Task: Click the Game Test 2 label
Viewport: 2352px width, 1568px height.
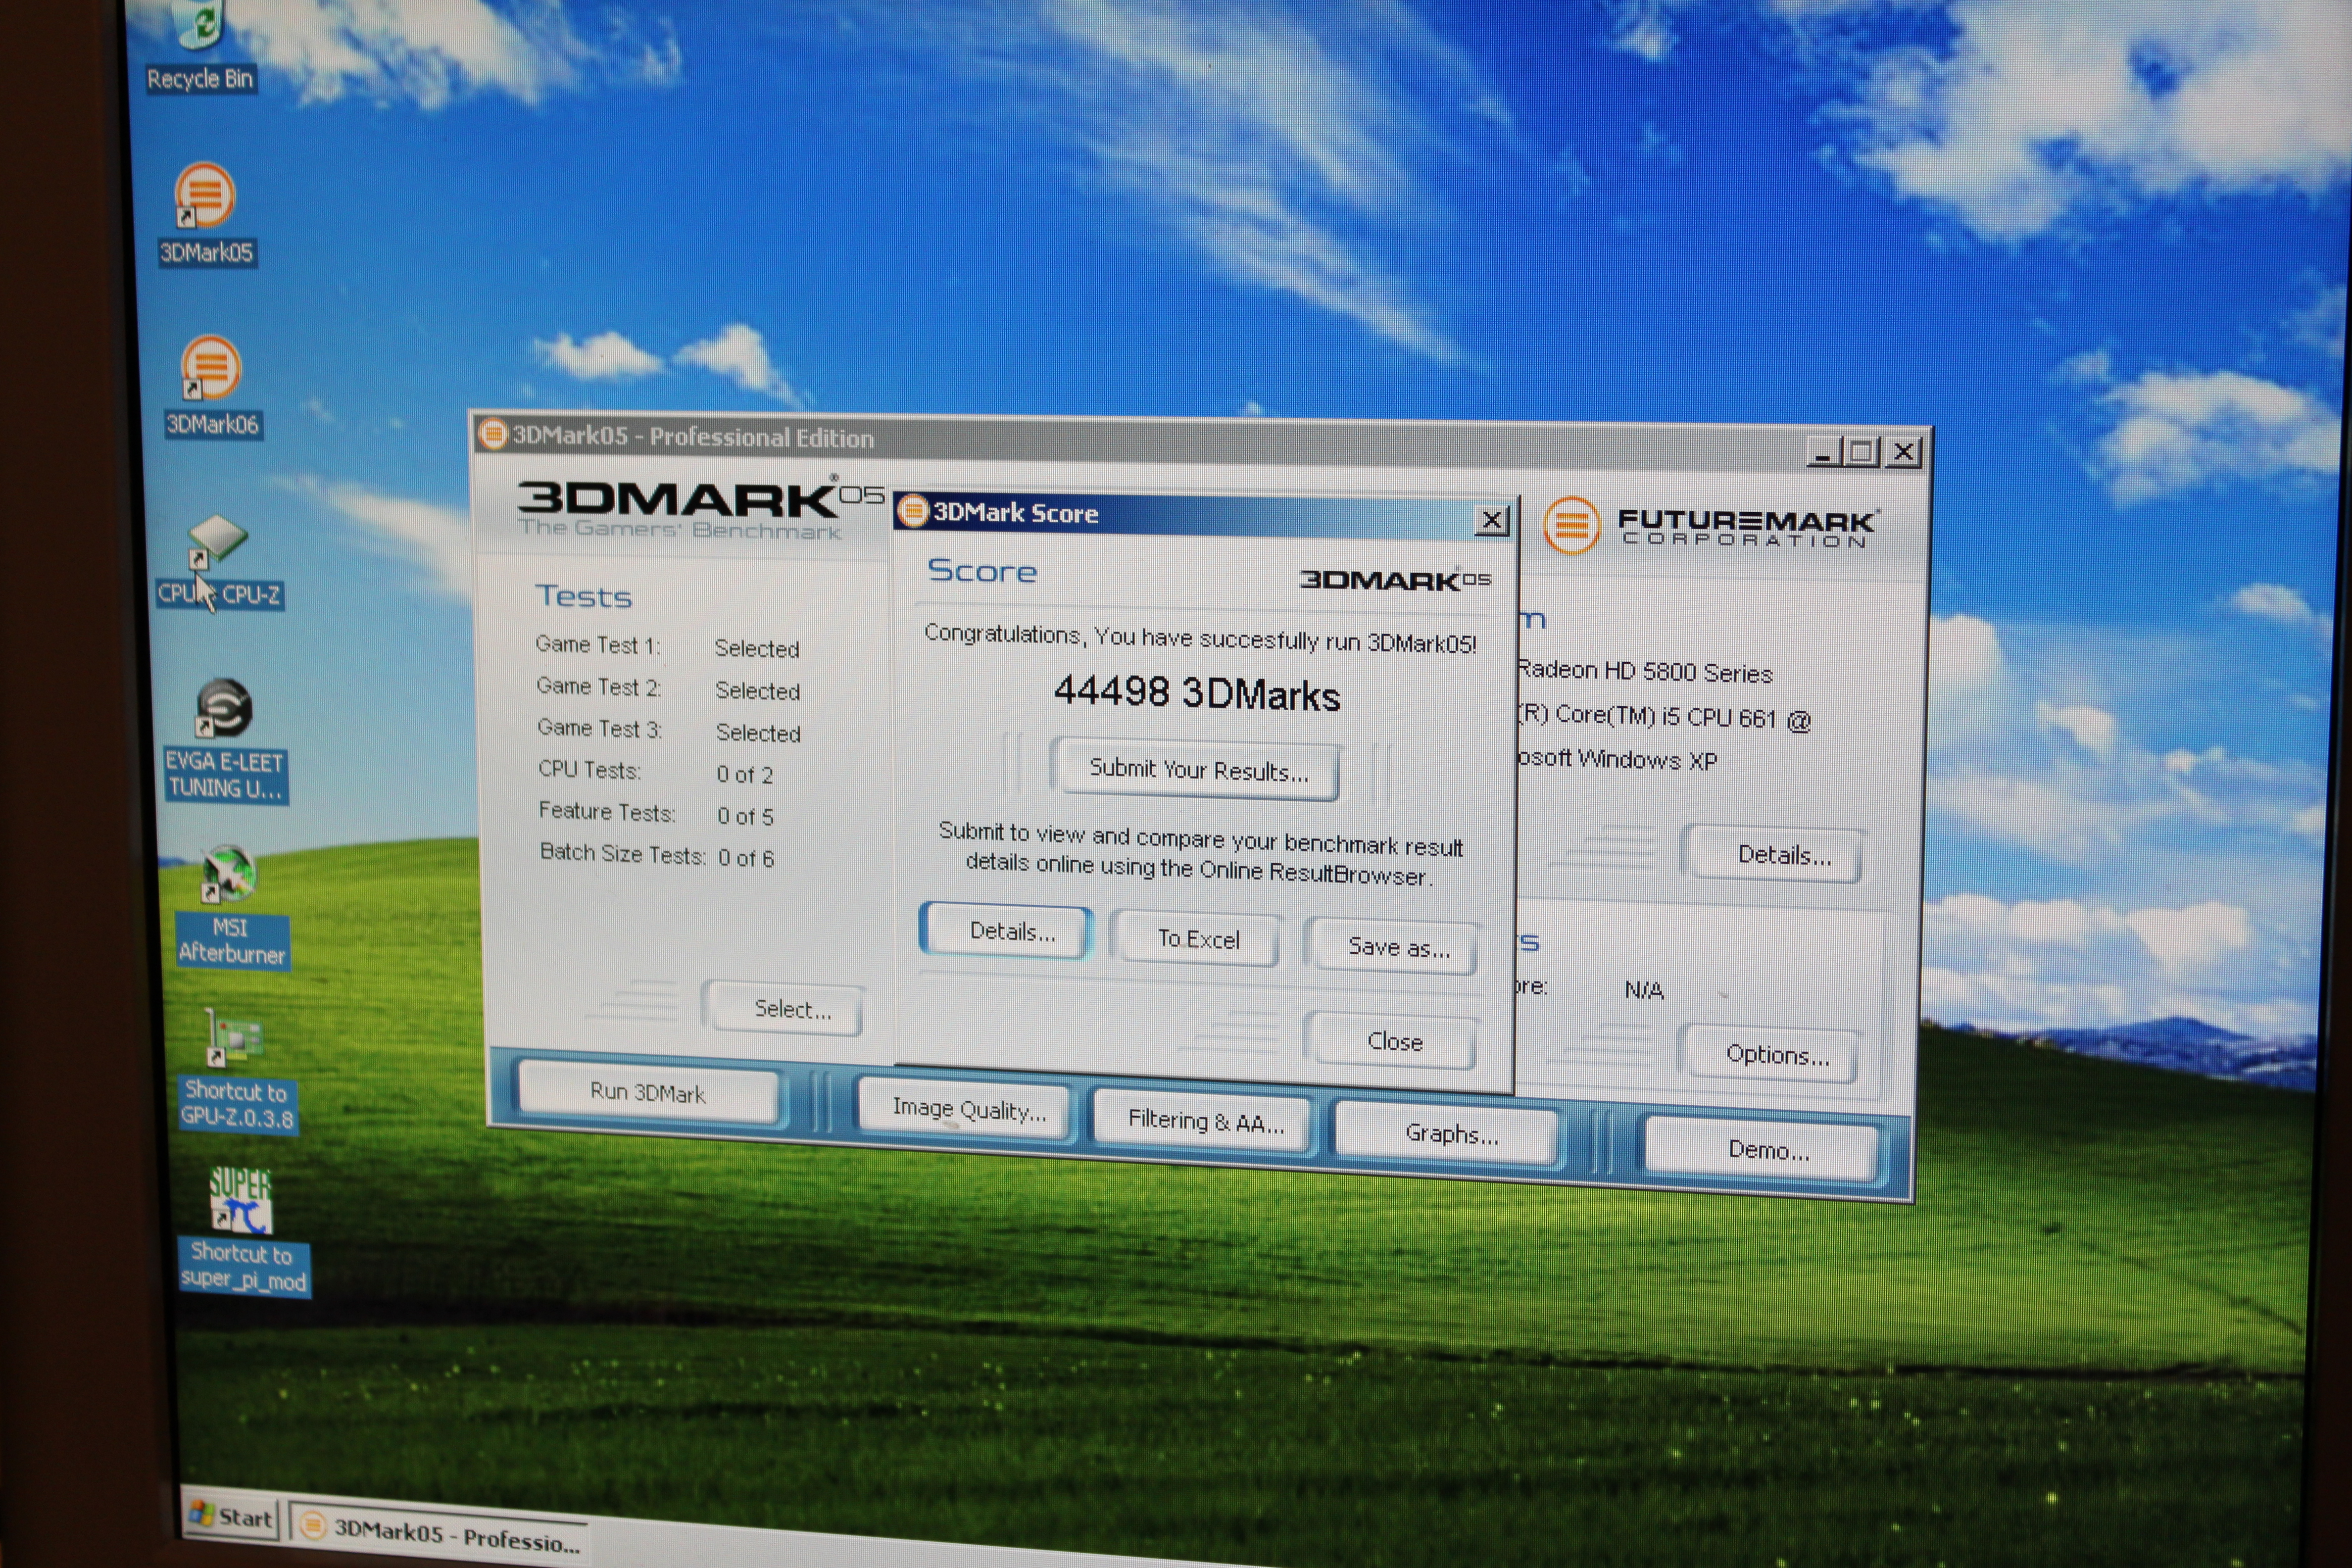Action: 598,687
